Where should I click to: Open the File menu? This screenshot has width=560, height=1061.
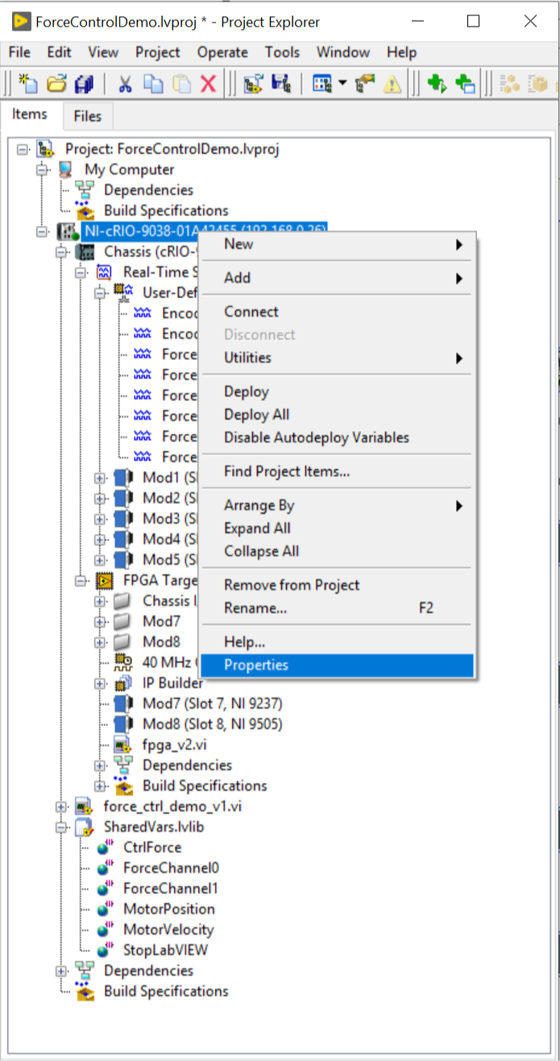pos(19,52)
